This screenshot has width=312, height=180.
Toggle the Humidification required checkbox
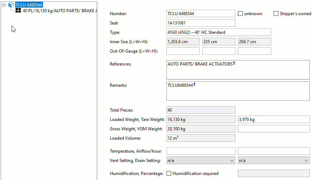[x=169, y=174]
